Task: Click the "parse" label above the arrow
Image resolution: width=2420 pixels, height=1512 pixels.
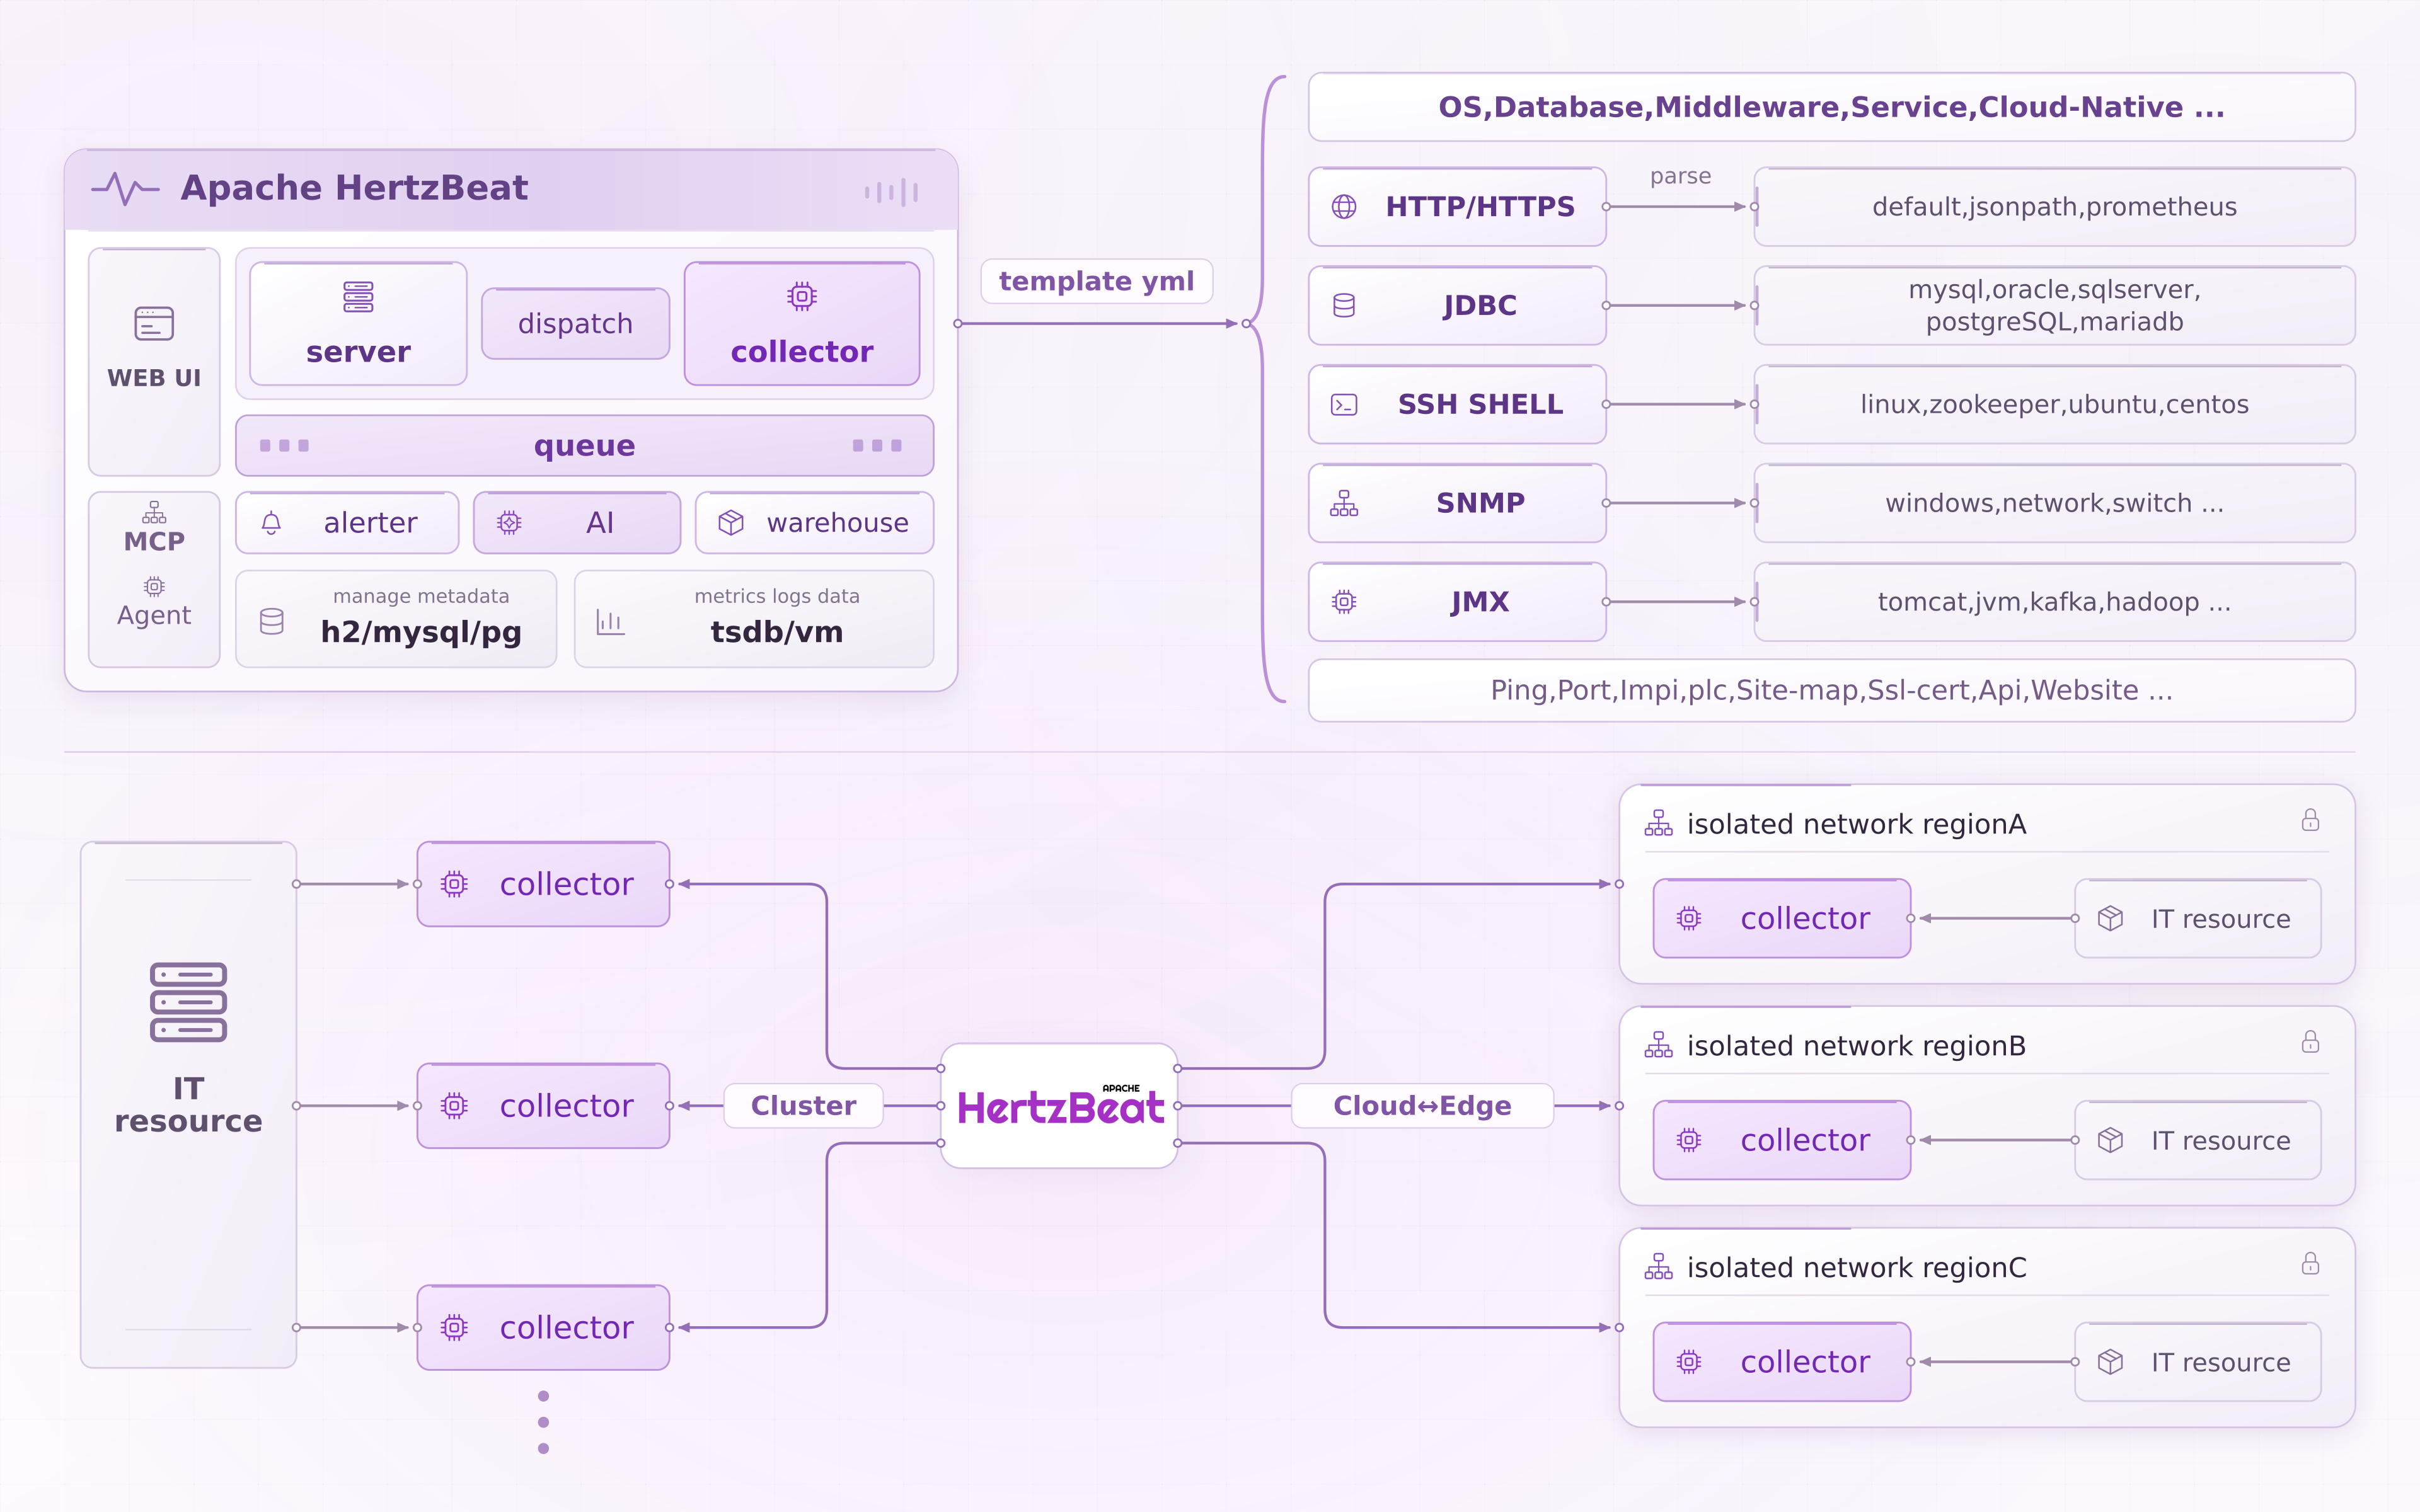Action: click(x=1680, y=176)
